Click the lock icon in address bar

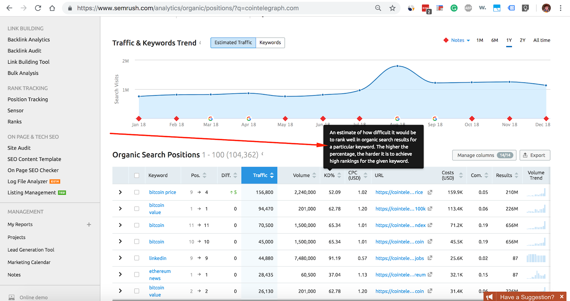click(x=70, y=8)
